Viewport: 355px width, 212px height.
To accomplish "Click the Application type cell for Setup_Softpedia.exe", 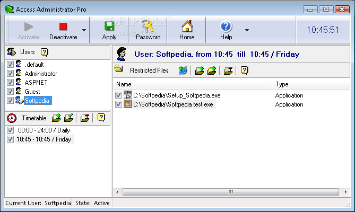I will coord(289,95).
